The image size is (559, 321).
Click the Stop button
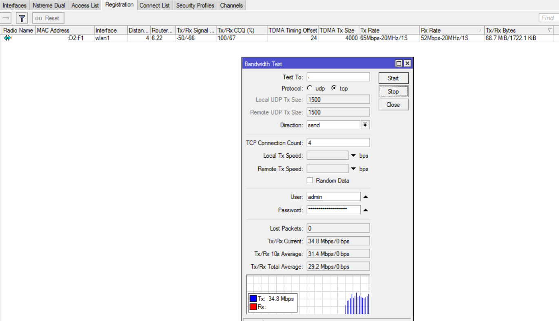click(x=393, y=92)
